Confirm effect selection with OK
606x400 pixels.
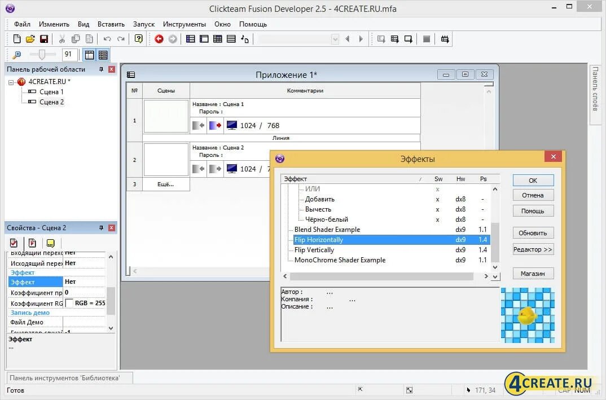(x=533, y=181)
